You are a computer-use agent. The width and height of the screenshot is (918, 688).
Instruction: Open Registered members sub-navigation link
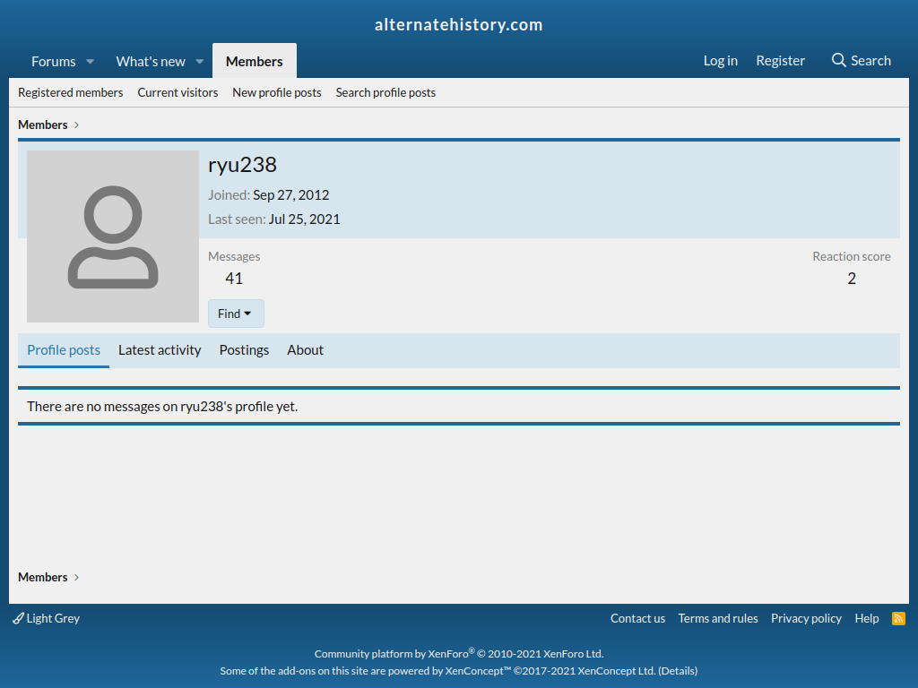pyautogui.click(x=71, y=92)
